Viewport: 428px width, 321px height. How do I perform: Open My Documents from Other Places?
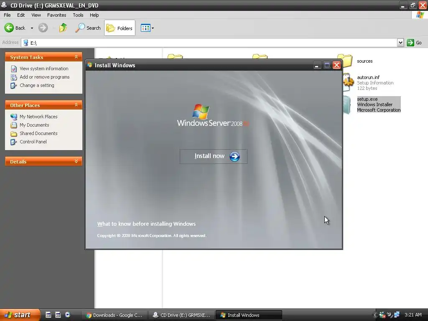pyautogui.click(x=34, y=125)
